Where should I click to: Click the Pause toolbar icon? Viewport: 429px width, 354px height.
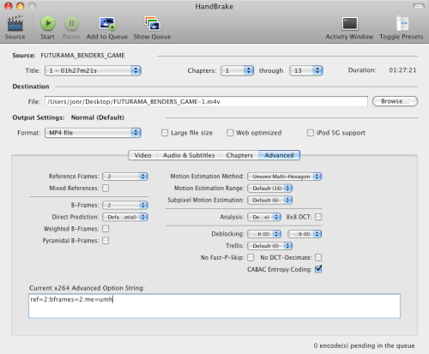pyautogui.click(x=71, y=23)
